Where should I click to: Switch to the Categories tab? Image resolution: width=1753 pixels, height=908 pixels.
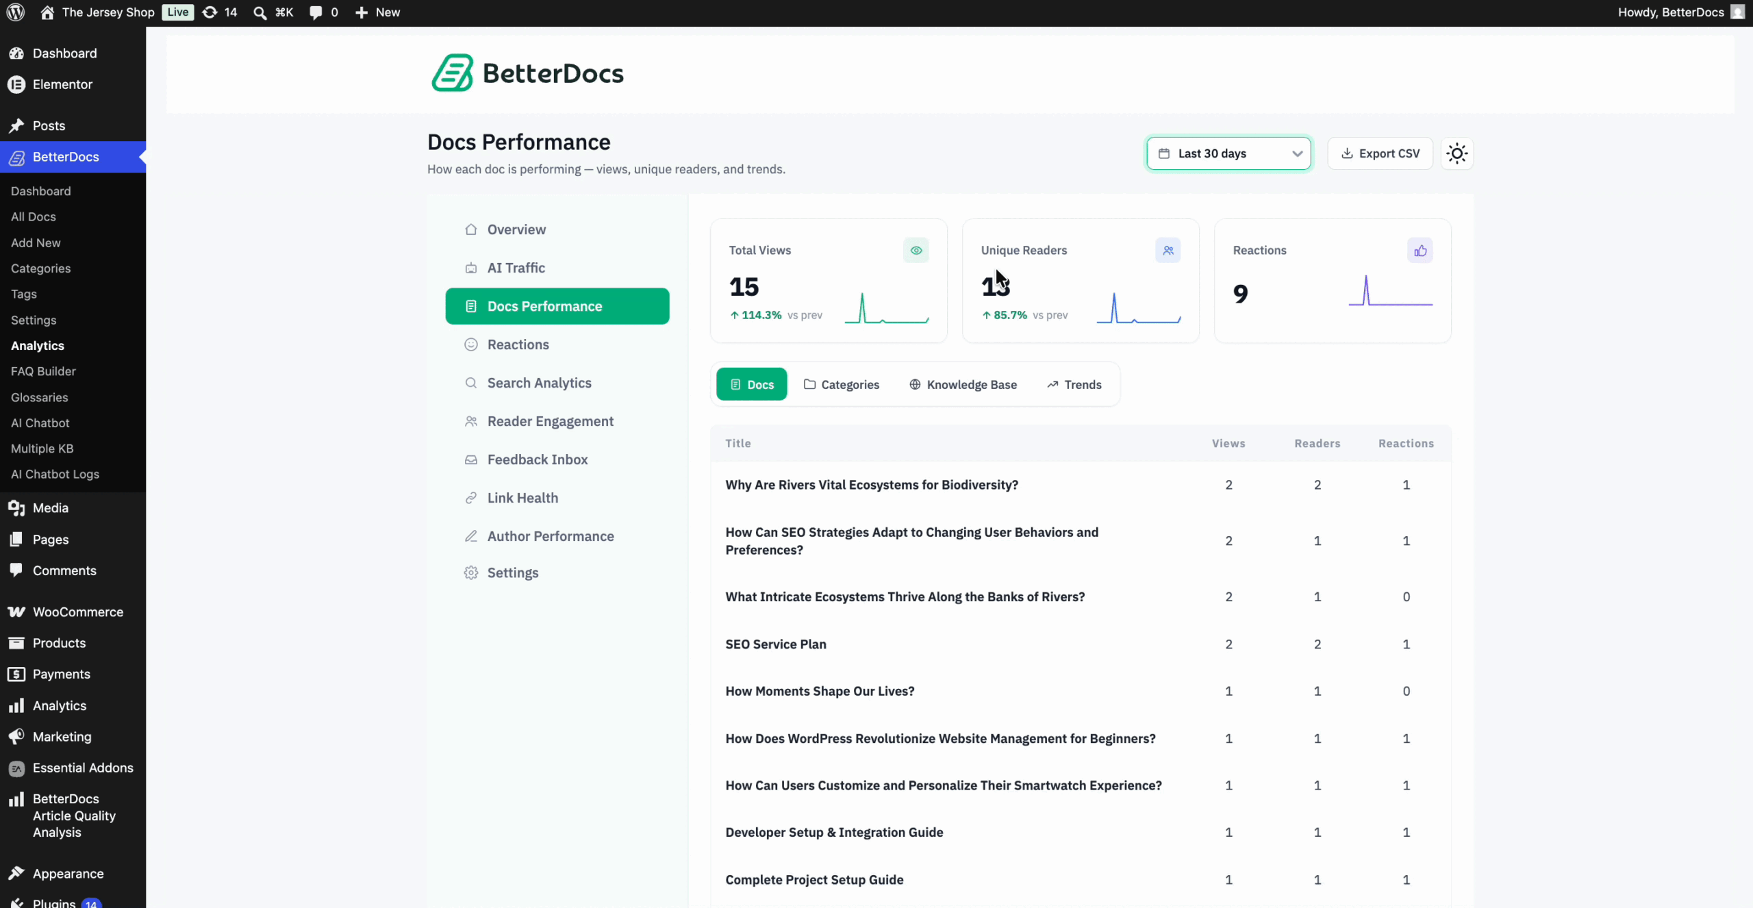pyautogui.click(x=841, y=384)
